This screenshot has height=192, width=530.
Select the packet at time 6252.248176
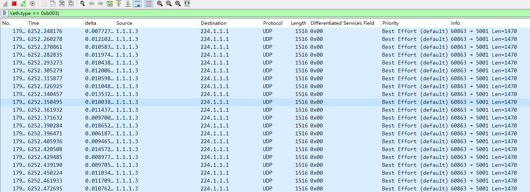(x=265, y=31)
